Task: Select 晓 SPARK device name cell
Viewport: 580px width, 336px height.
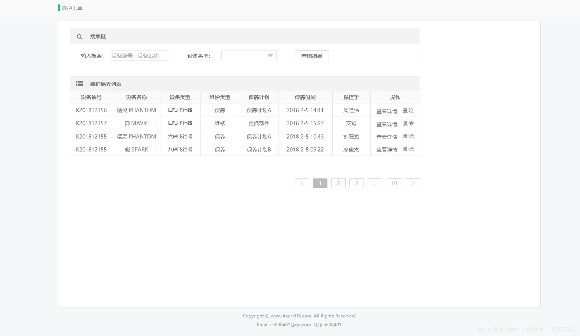Action: pos(136,150)
